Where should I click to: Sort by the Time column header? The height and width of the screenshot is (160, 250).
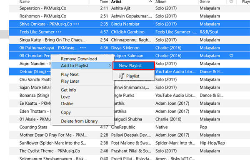tap(104, 2)
